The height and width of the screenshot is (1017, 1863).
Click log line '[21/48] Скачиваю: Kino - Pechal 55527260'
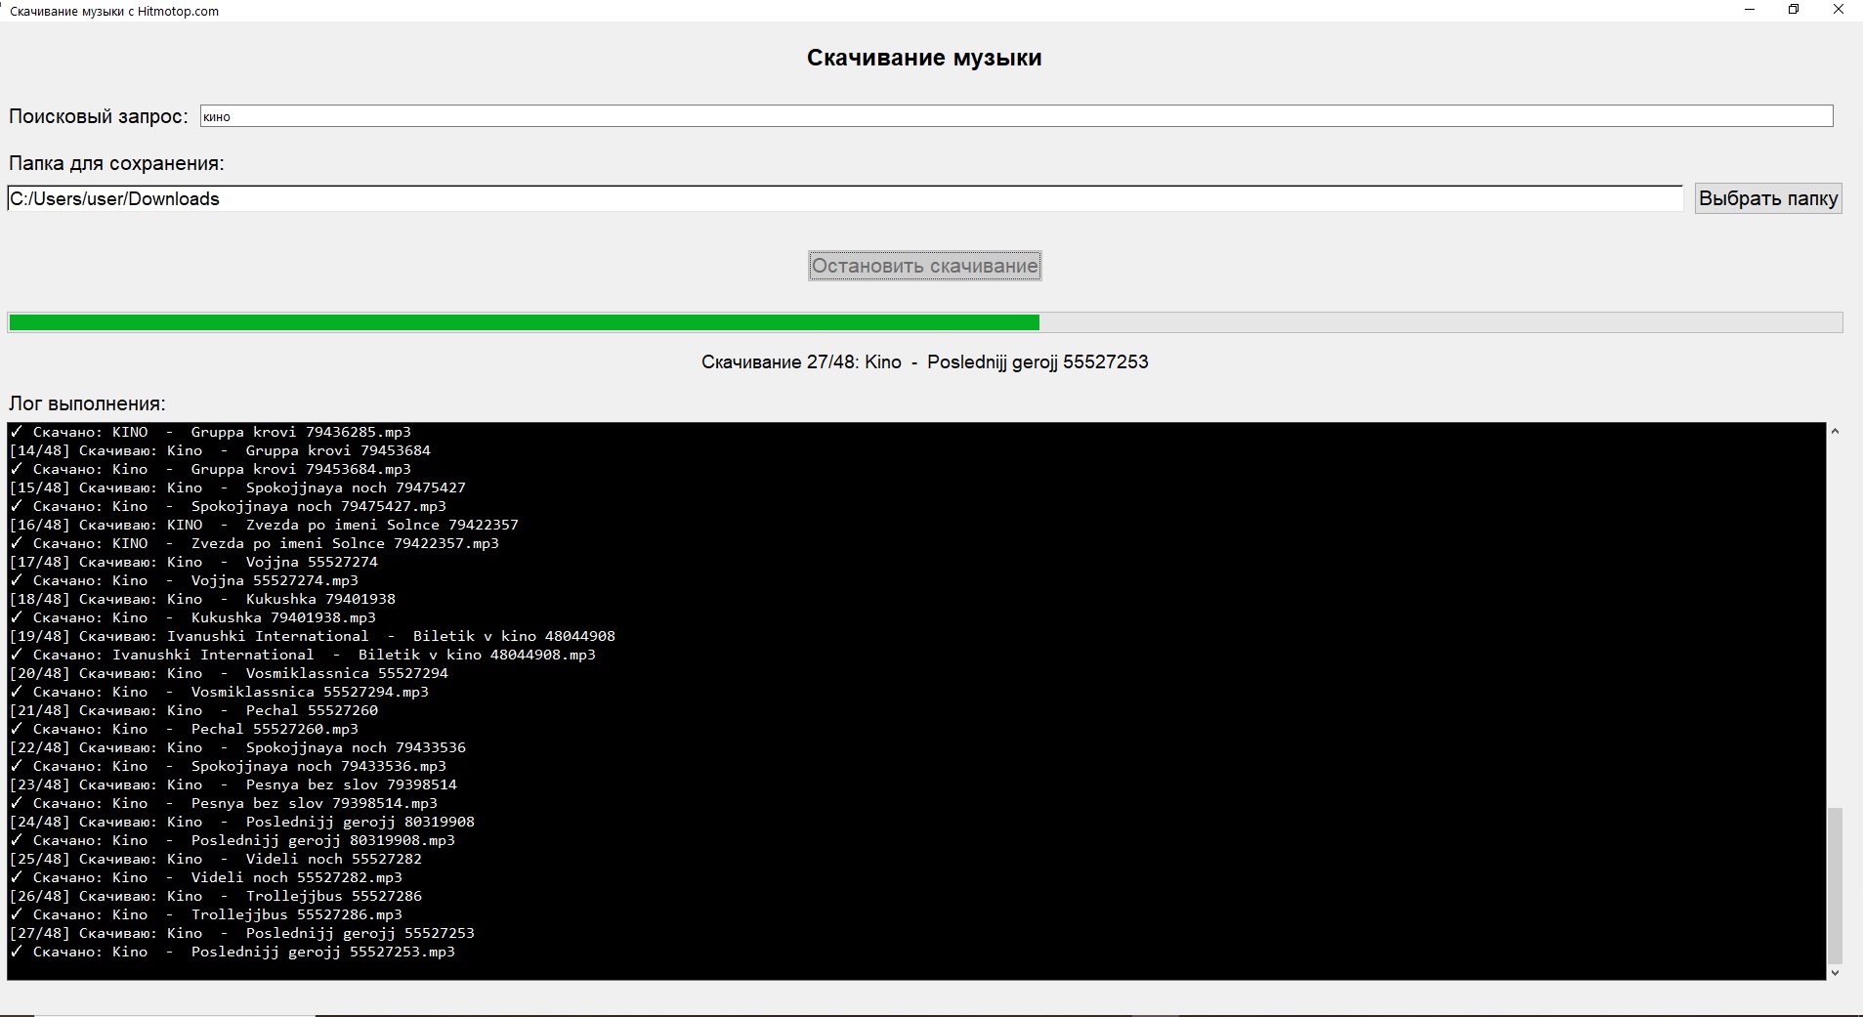point(193,710)
